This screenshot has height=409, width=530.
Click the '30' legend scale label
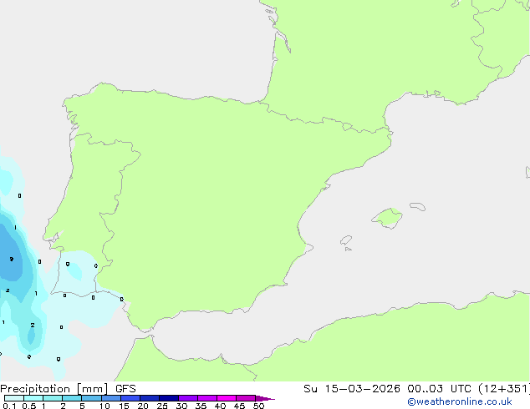pos(181,406)
